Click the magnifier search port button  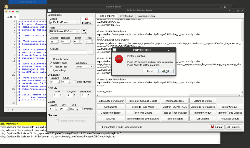[x=84, y=31]
